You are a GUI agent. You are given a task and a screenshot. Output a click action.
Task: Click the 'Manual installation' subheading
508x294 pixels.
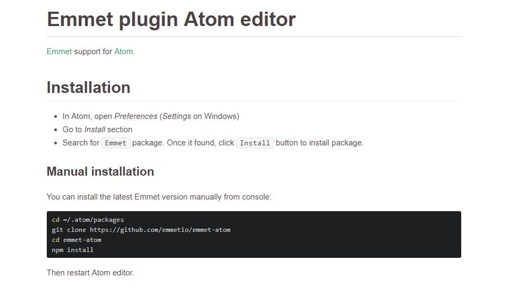click(100, 172)
